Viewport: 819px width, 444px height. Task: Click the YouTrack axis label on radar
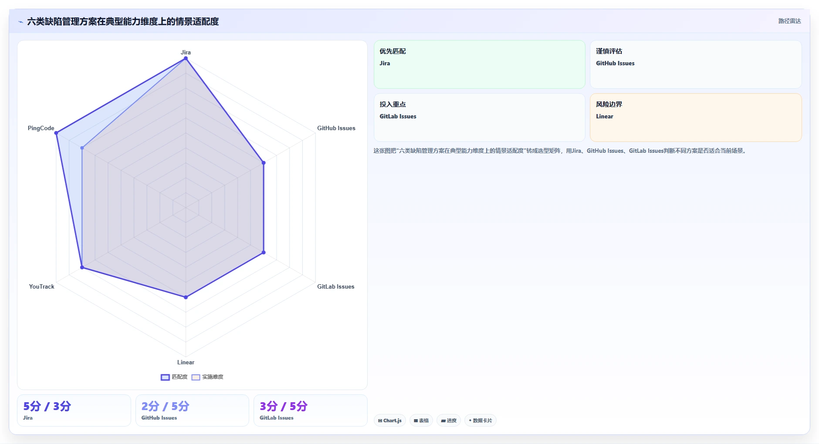(42, 286)
